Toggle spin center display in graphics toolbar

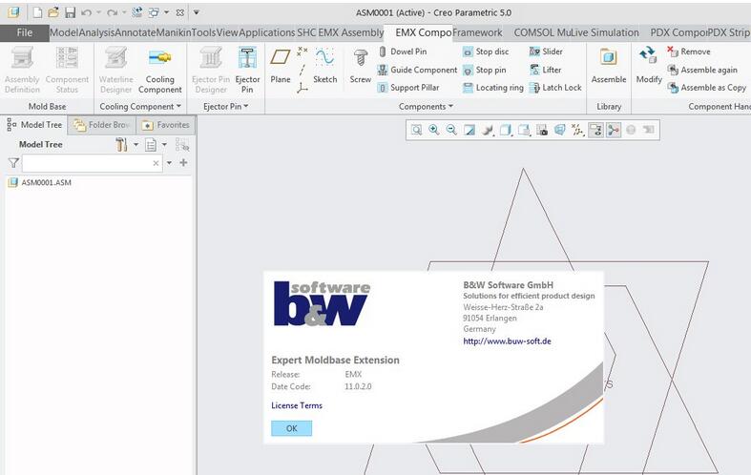pos(614,130)
